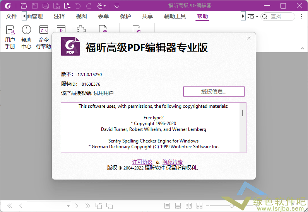The height and width of the screenshot is (212, 308).
Task: Click the 命令行帮助 command line help icon
Action: (43, 37)
